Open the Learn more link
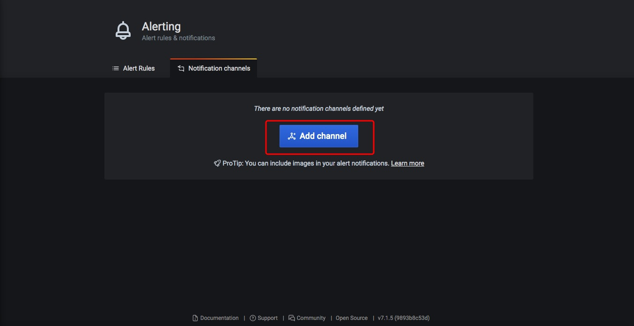Viewport: 634px width, 326px height. [407, 163]
